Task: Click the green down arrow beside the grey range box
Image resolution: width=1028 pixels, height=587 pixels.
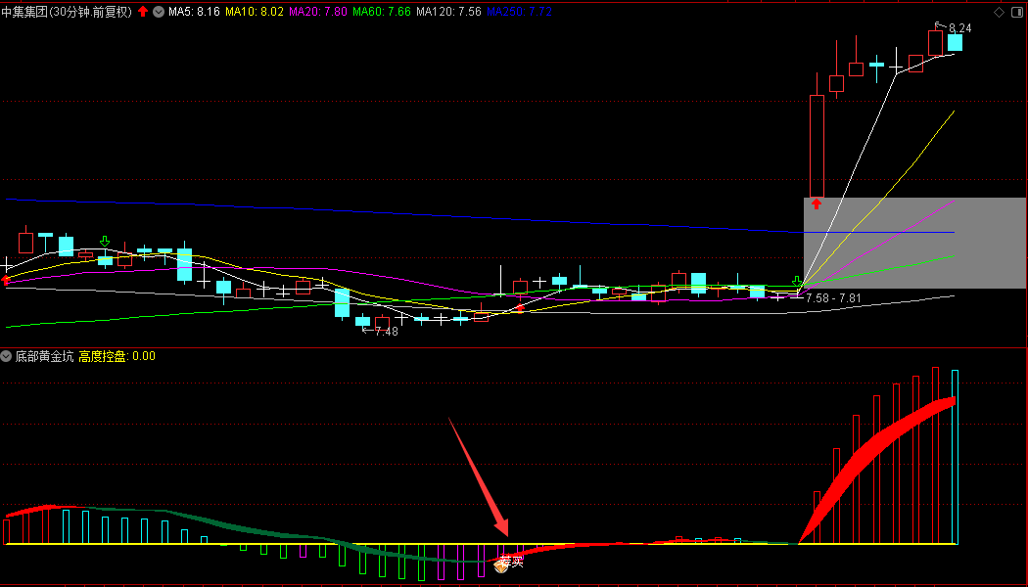Action: [x=797, y=283]
